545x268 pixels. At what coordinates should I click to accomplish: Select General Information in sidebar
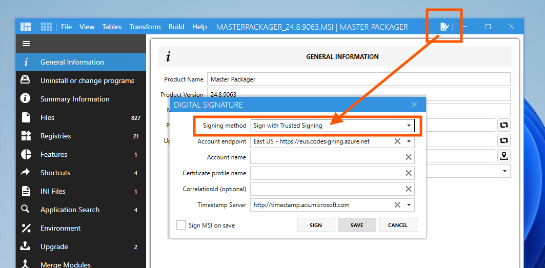click(80, 62)
